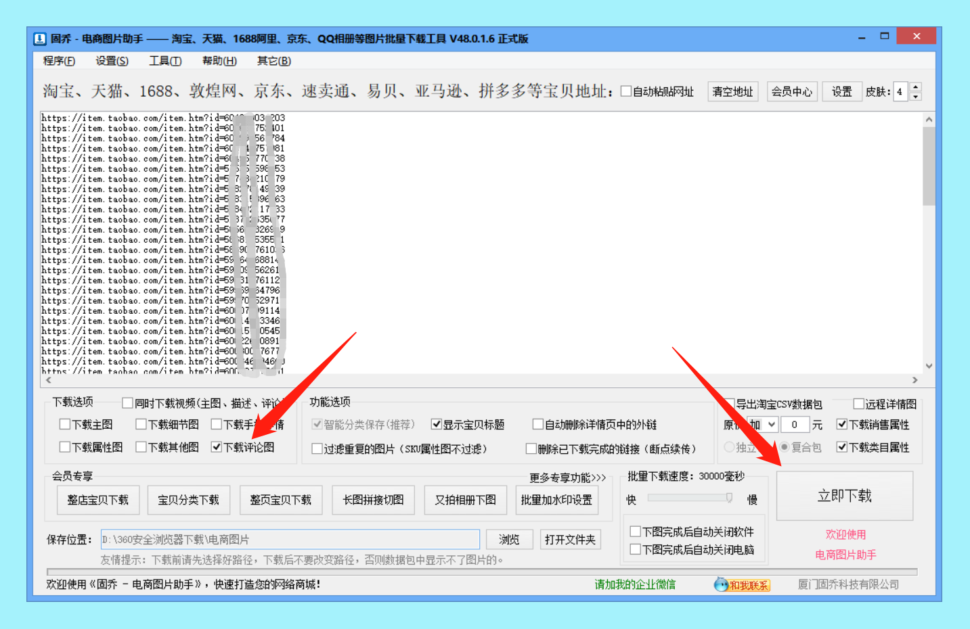Uncheck the 下载评论图 checkbox
This screenshot has width=970, height=629.
point(217,447)
